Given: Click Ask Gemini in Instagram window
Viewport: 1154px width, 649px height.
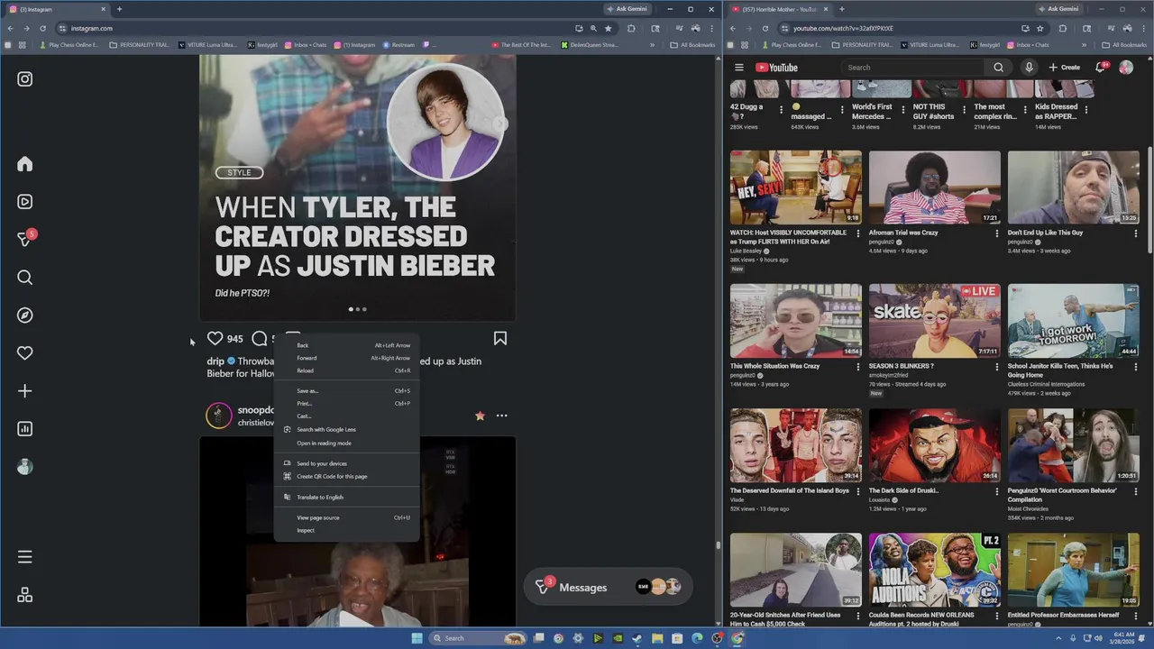Looking at the screenshot, I should click(x=627, y=9).
